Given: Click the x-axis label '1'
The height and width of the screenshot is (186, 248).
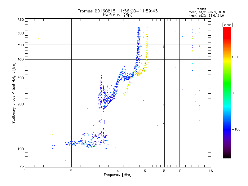Looking at the screenshot, I should pos(25,171).
